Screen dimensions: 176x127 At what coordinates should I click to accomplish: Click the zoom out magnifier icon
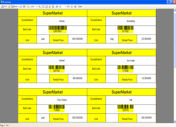click(x=28, y=6)
